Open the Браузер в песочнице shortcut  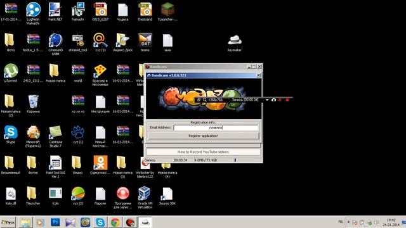point(100,75)
